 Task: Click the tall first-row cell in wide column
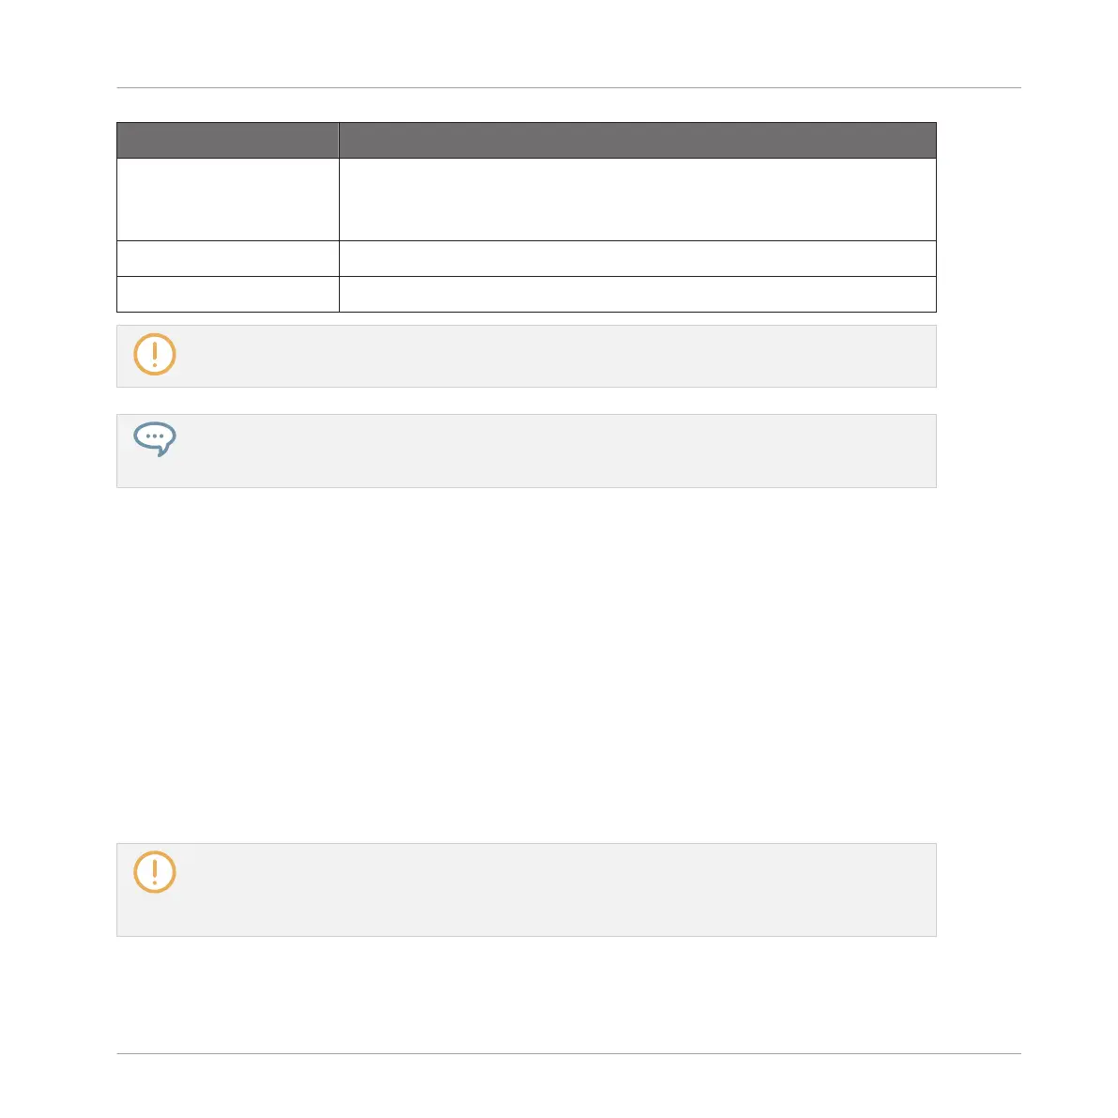coord(637,200)
